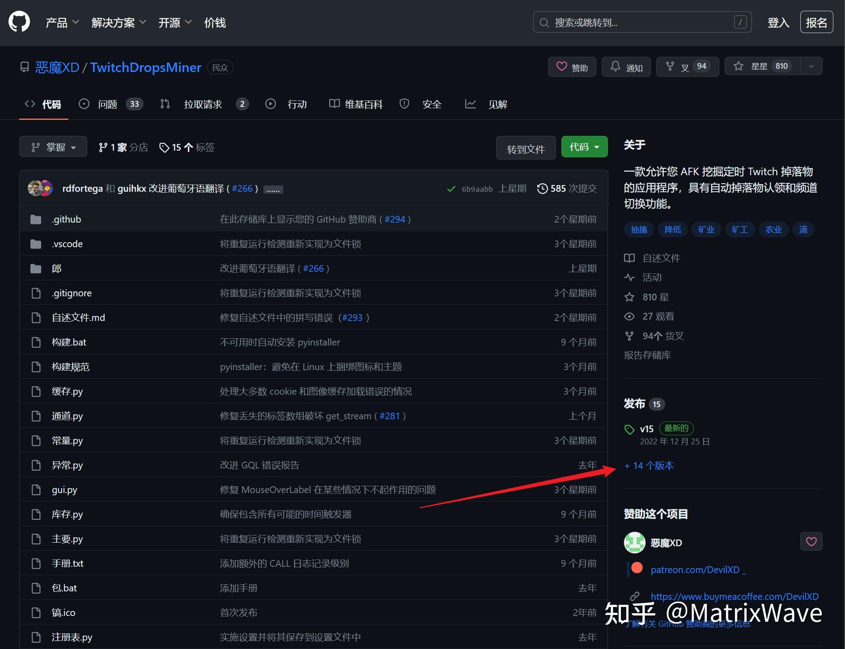Expand the 开源 menu

coord(175,23)
